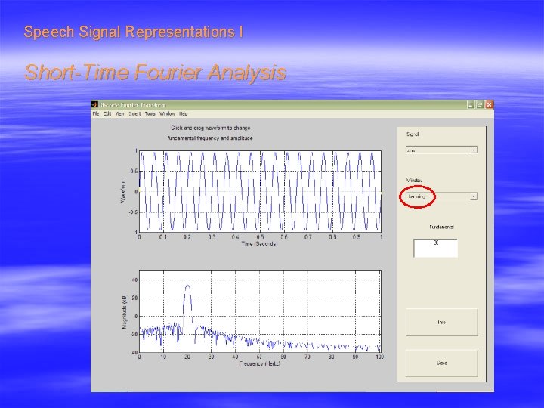
Task: Click the 'Short-Time Fourier Analysis' slide title
Action: pos(155,73)
